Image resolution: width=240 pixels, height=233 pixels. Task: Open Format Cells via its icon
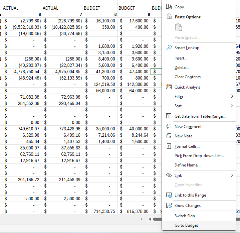point(169,146)
